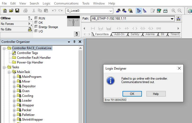Switch to the Add-On instruction tab
The image size is (192, 123).
(x=119, y=34)
